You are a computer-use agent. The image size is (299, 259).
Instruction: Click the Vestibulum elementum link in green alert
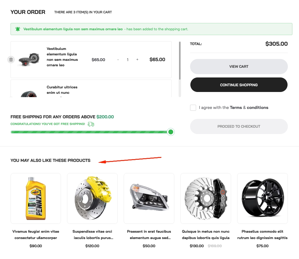tap(73, 29)
